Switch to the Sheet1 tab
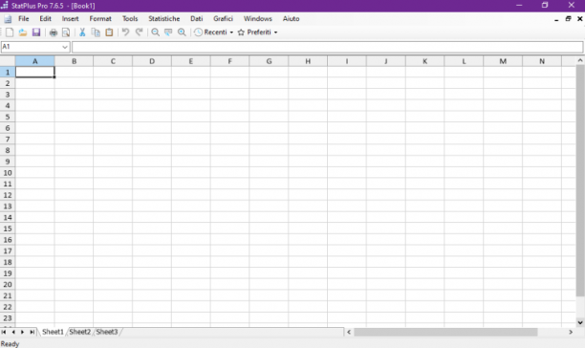This screenshot has width=585, height=348. tap(53, 332)
